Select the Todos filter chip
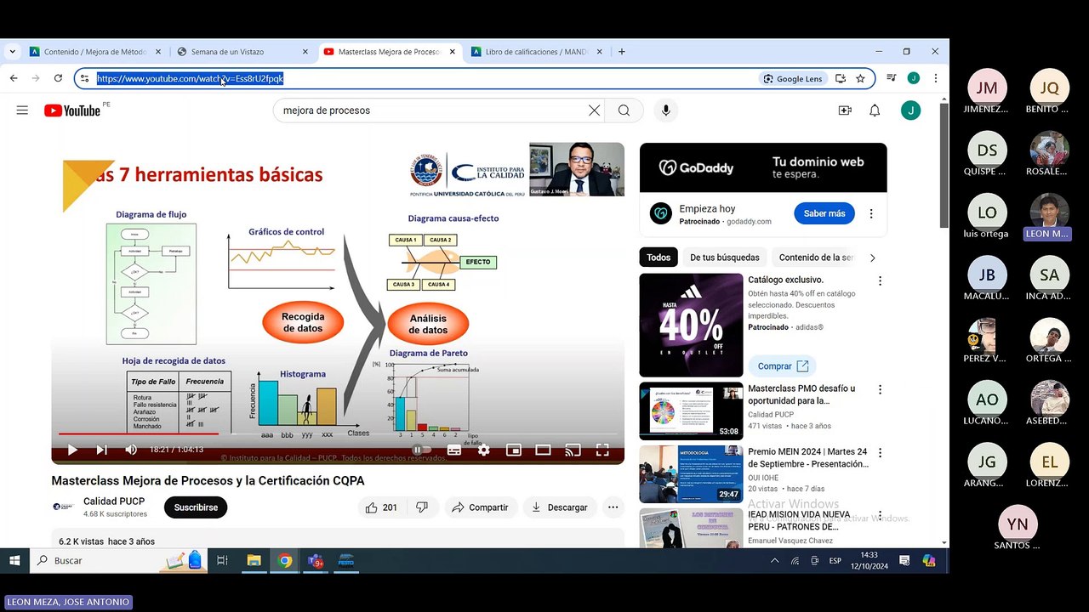The width and height of the screenshot is (1089, 612). click(x=659, y=258)
